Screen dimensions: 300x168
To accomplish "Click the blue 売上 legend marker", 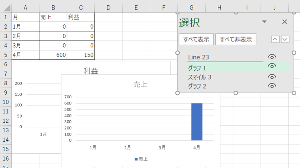I will point(136,159).
